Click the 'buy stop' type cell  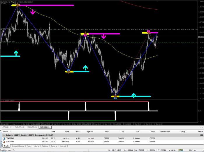click(66, 138)
